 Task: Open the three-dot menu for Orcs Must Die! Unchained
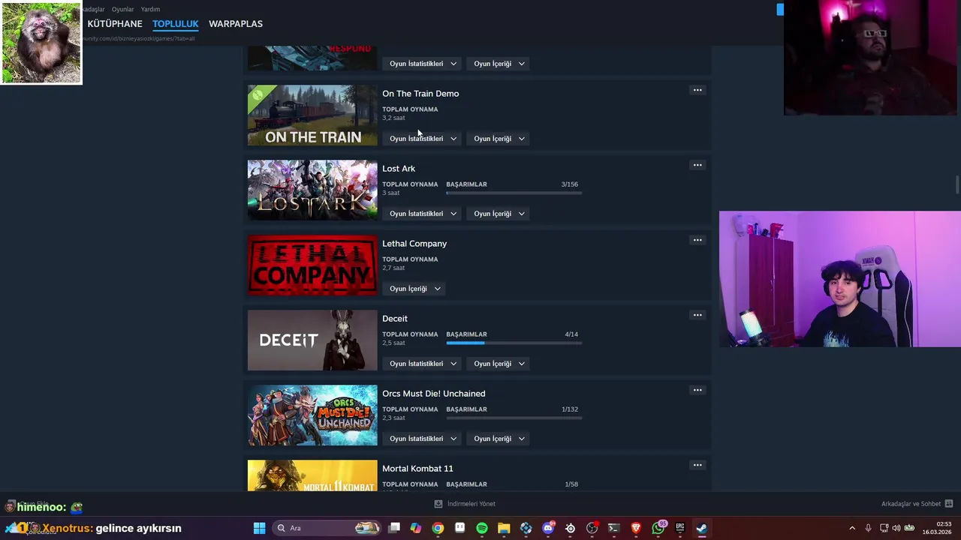pos(697,390)
